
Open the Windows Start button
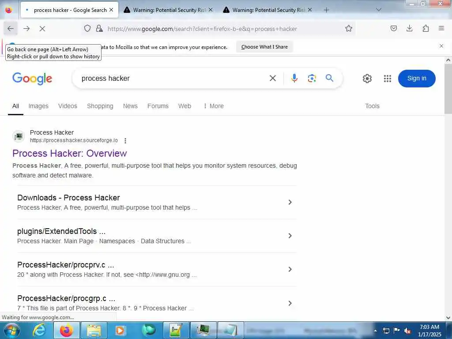click(11, 330)
